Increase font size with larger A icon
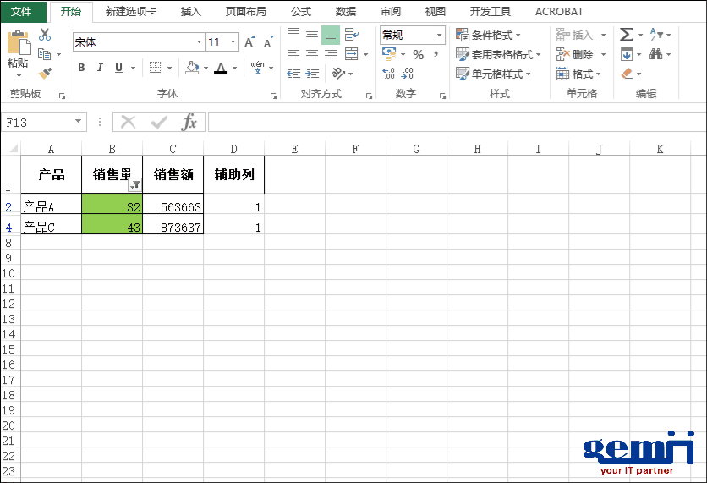707x483 pixels. [x=249, y=42]
